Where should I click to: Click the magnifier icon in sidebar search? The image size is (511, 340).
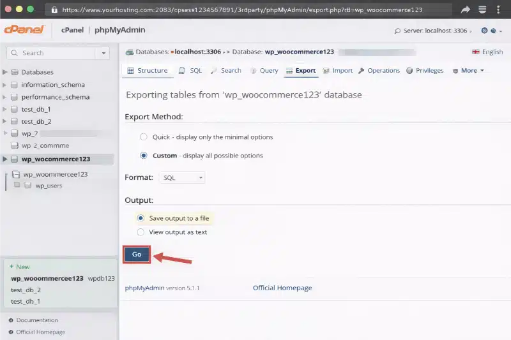point(14,53)
